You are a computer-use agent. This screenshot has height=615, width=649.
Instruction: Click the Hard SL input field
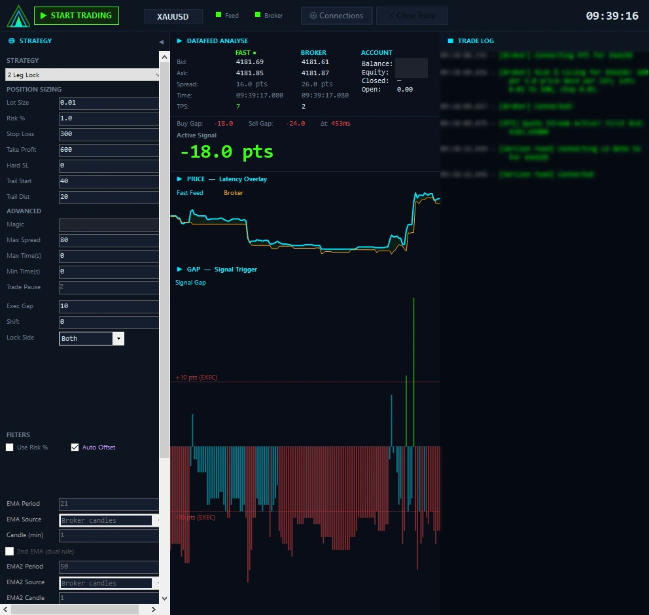109,166
